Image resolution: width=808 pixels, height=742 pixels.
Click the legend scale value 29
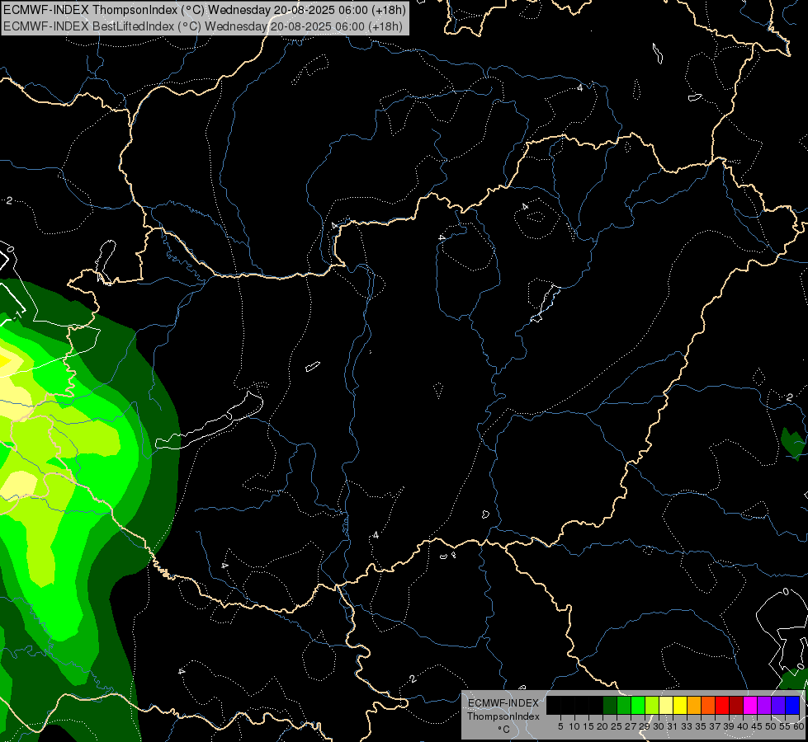pyautogui.click(x=645, y=726)
